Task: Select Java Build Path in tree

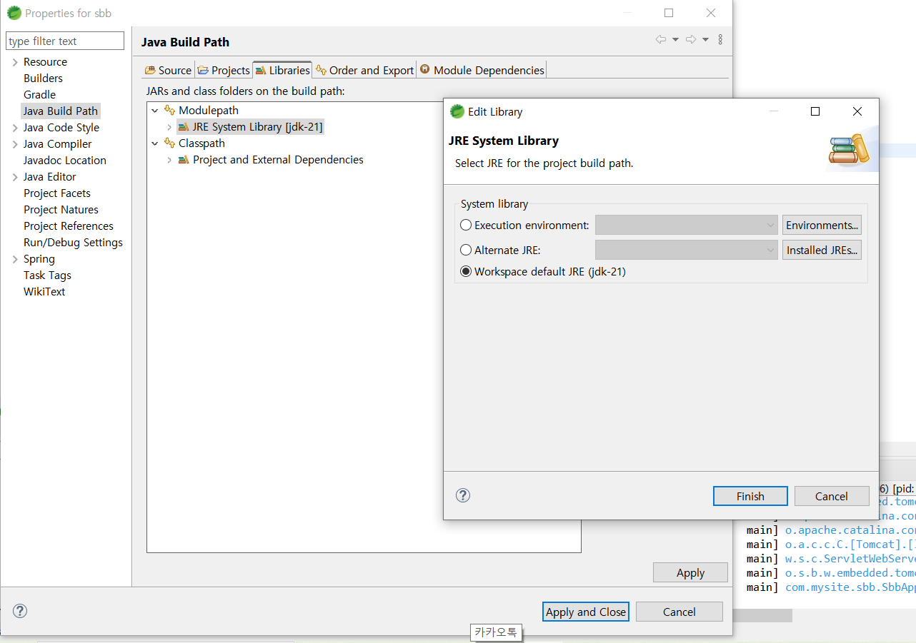Action: [x=61, y=111]
